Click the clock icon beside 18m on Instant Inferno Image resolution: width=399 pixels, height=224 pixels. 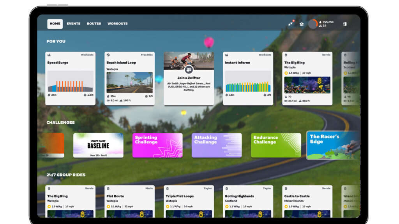[x=226, y=95]
